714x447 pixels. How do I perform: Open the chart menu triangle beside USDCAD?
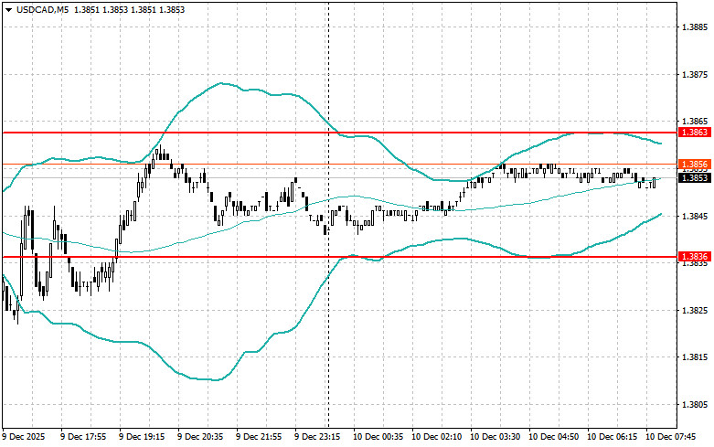pyautogui.click(x=9, y=9)
